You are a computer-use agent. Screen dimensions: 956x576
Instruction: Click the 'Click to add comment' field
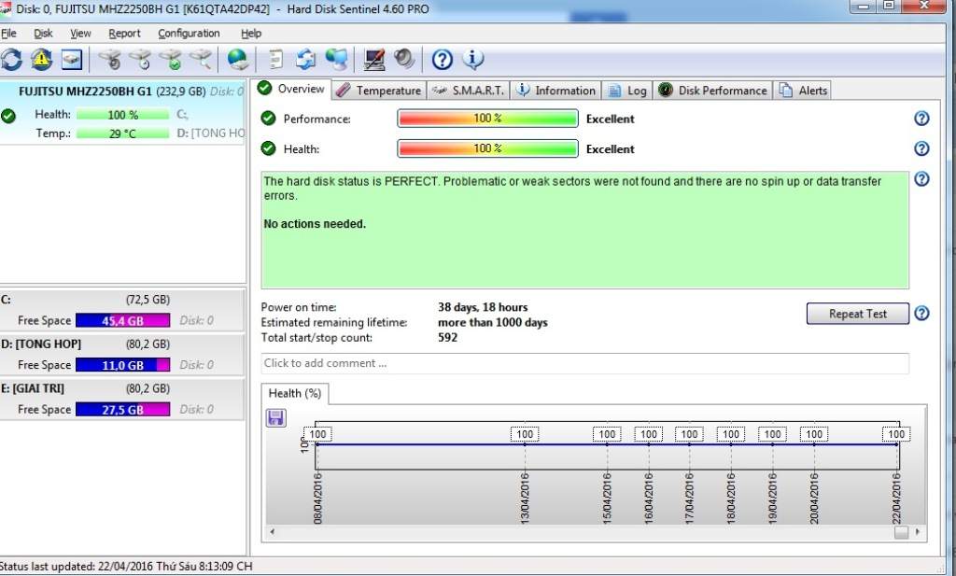coord(584,363)
